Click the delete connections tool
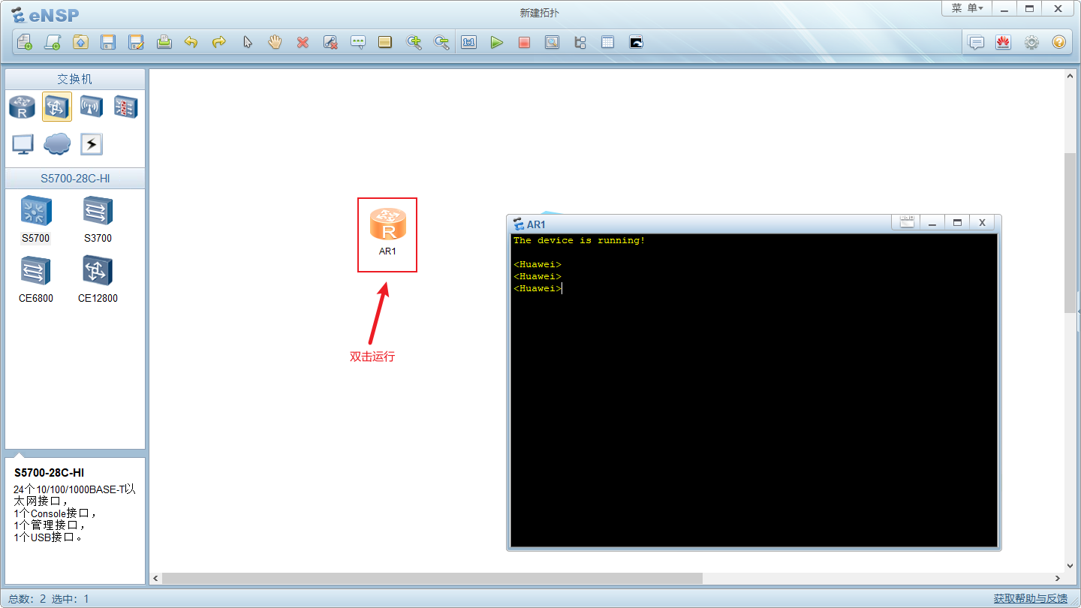The width and height of the screenshot is (1081, 608). [330, 42]
